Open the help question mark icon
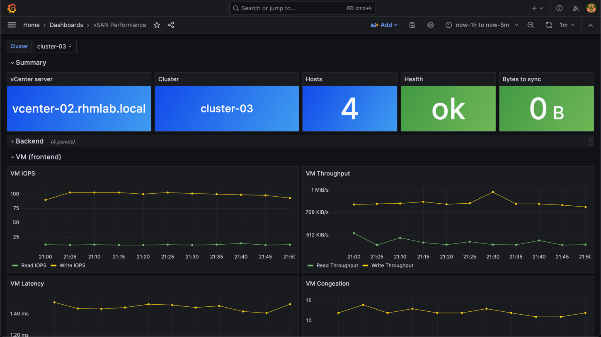601x337 pixels. [x=560, y=8]
